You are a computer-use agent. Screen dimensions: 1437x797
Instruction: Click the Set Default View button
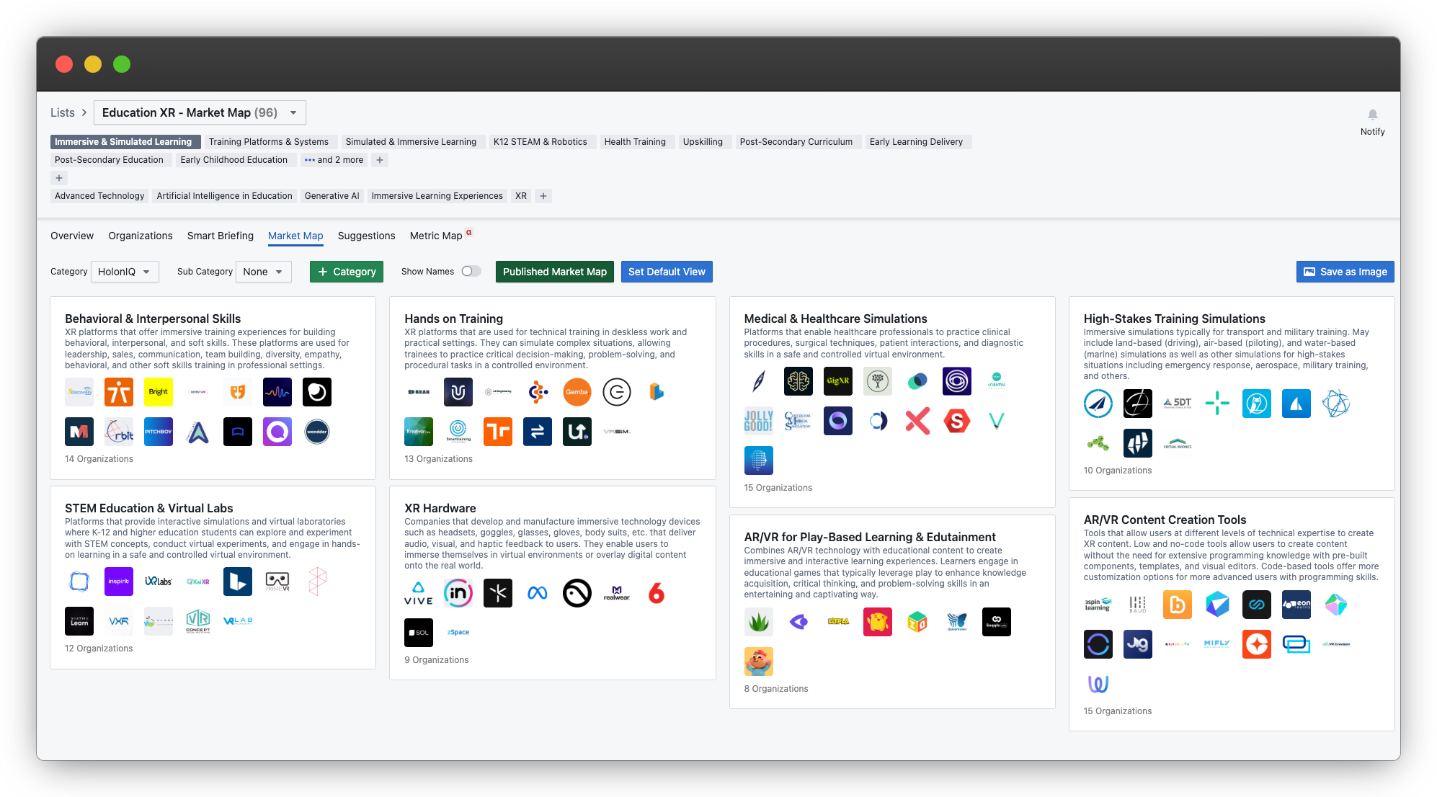pyautogui.click(x=666, y=272)
